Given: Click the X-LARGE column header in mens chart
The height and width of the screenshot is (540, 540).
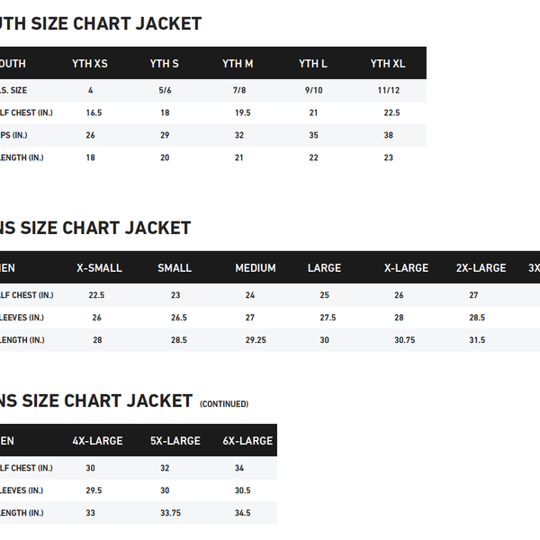Looking at the screenshot, I should coord(406,268).
